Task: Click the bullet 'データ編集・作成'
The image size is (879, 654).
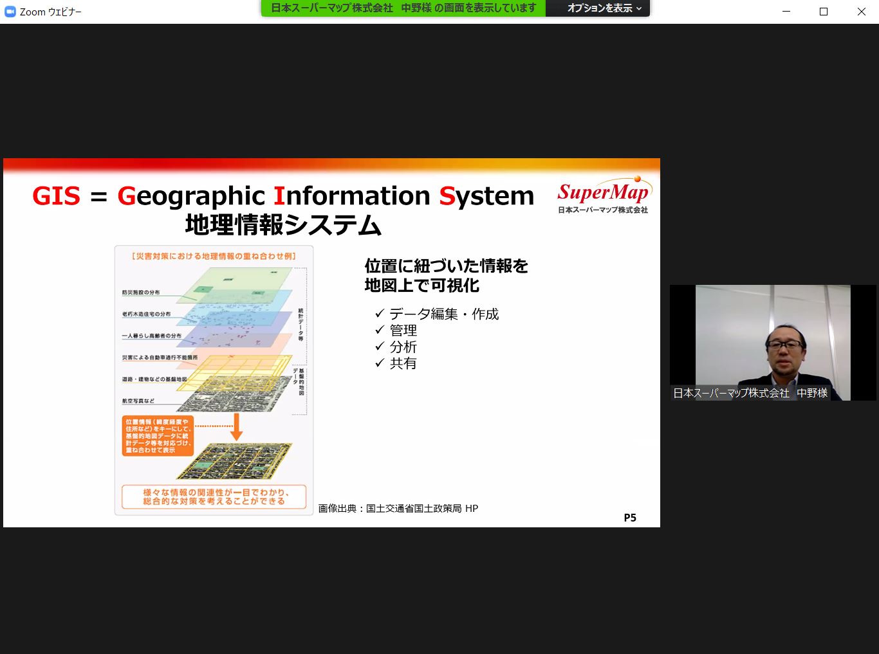Action: [444, 314]
